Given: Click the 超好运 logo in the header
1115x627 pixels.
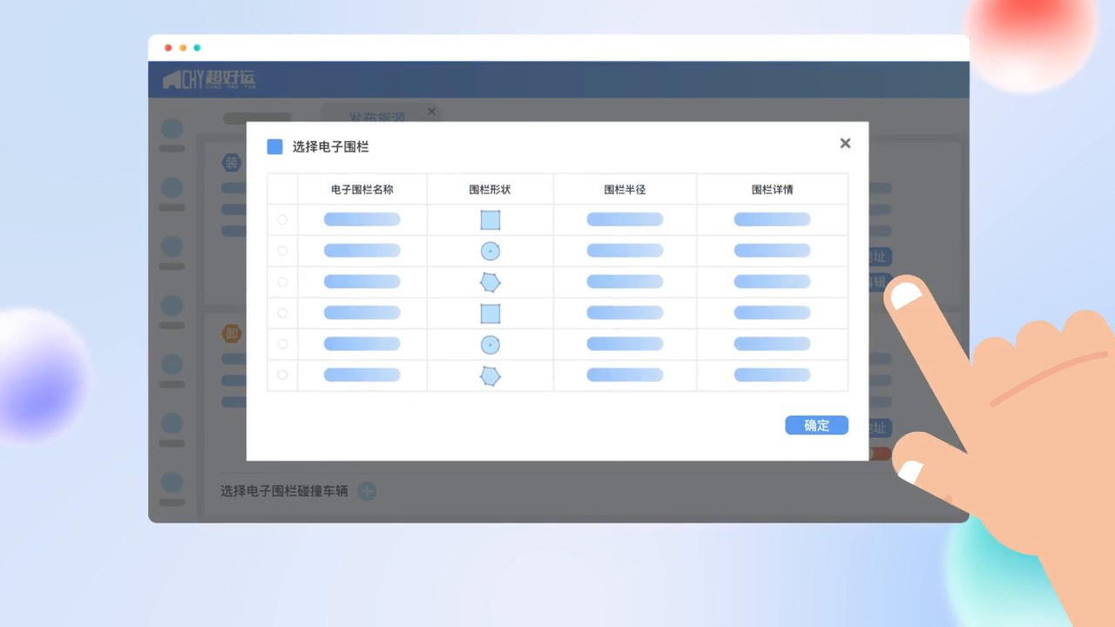Looking at the screenshot, I should click(209, 80).
